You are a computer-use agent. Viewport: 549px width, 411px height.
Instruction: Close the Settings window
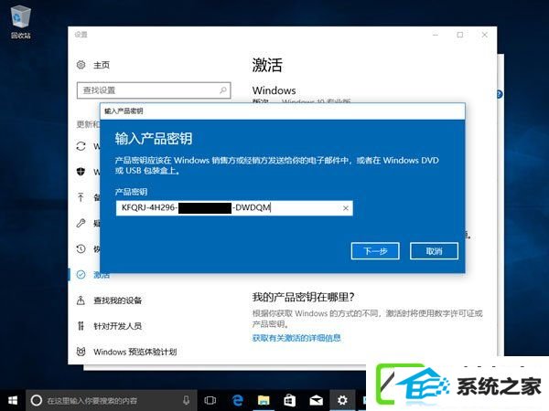coord(485,35)
